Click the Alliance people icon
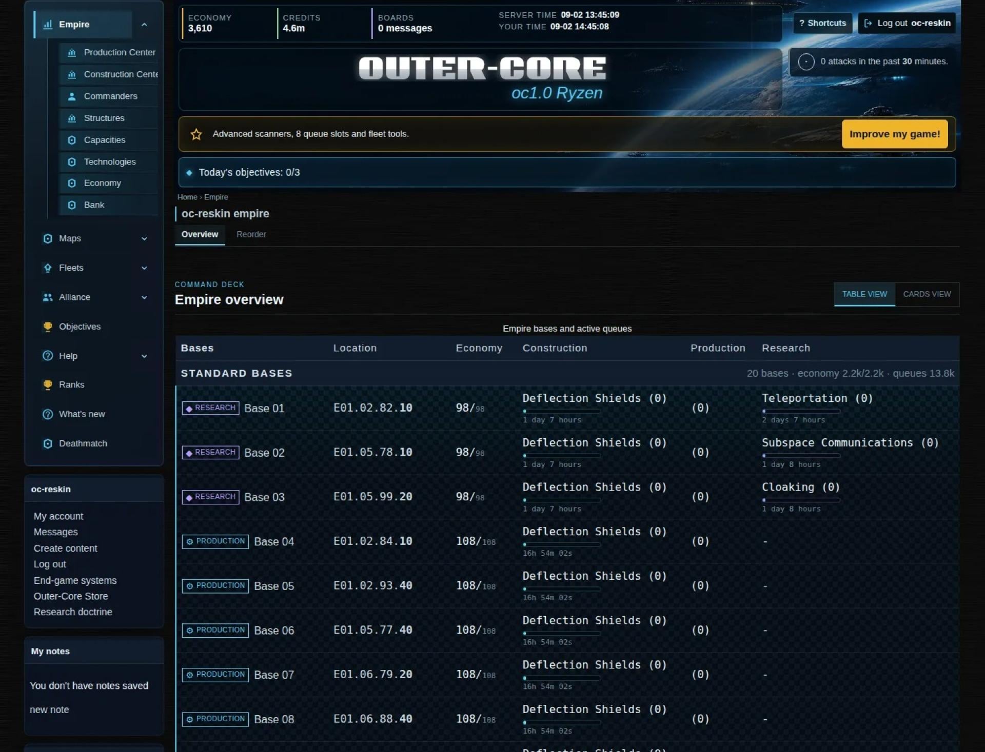 (x=48, y=297)
